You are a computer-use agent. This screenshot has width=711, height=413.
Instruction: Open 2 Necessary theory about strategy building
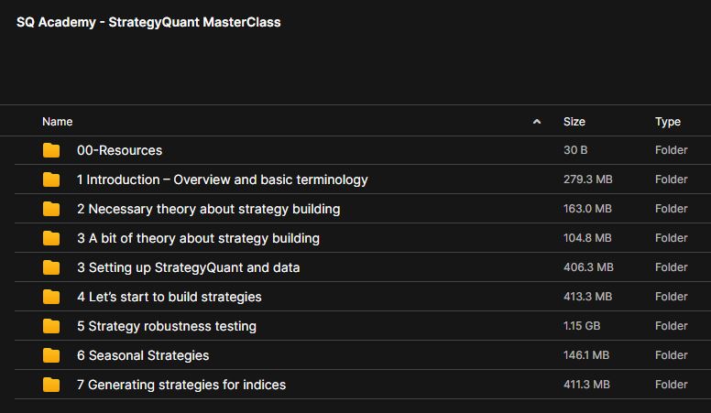(x=208, y=209)
